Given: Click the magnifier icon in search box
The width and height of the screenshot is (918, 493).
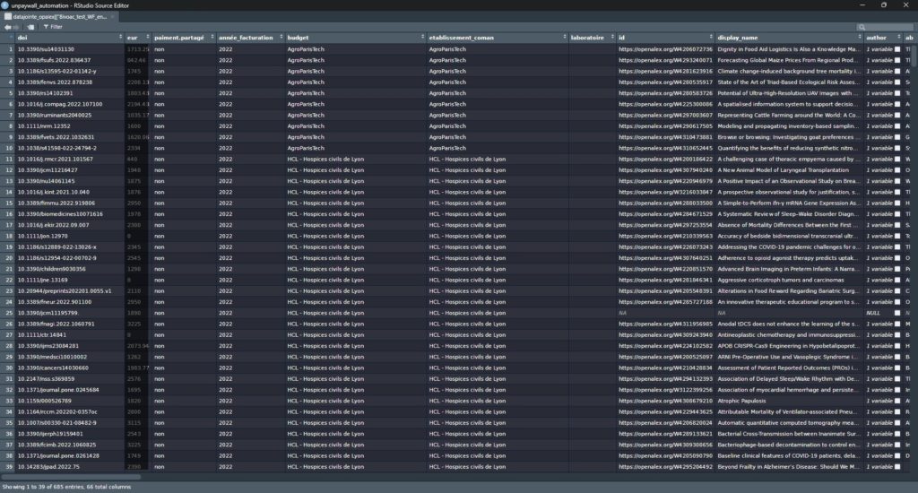Looking at the screenshot, I should click(861, 27).
